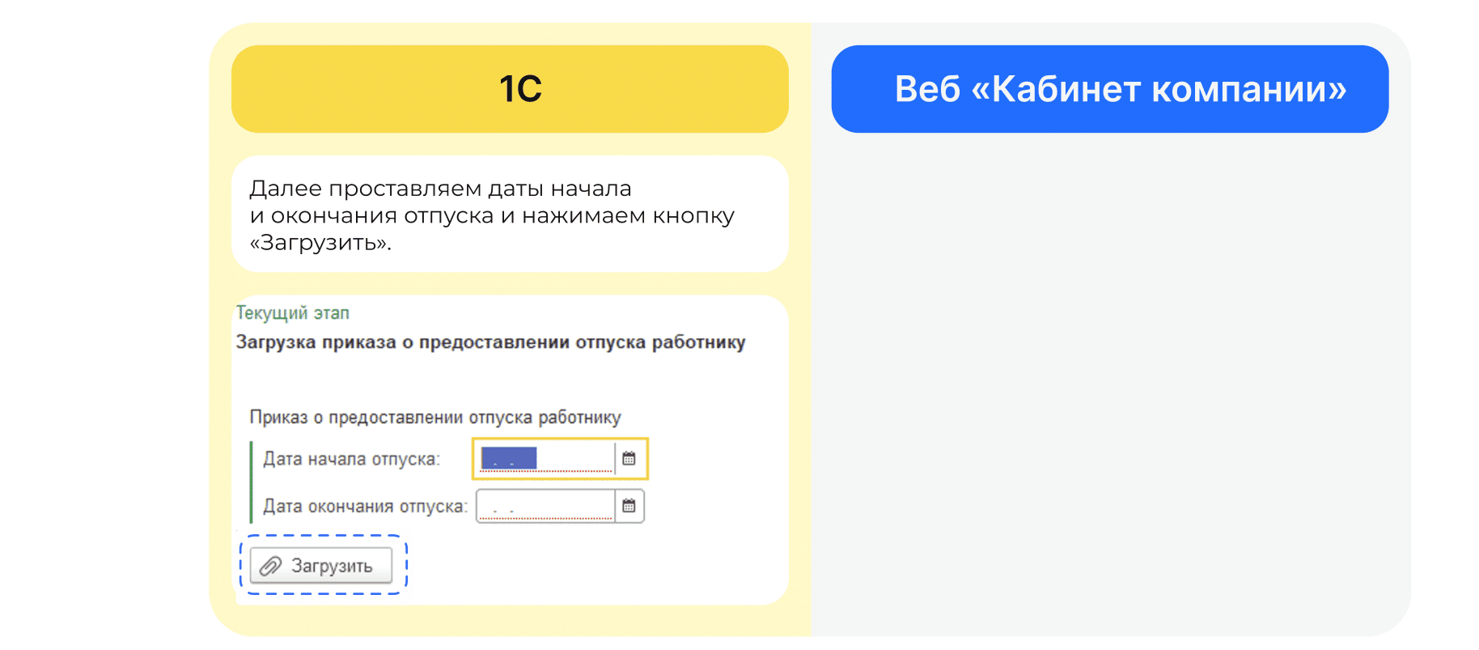Open calendar picker for vacation end date
This screenshot has height=650, width=1479.
click(x=629, y=506)
